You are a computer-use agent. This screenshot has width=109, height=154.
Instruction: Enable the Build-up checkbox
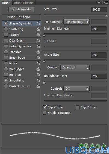click(x=6, y=75)
